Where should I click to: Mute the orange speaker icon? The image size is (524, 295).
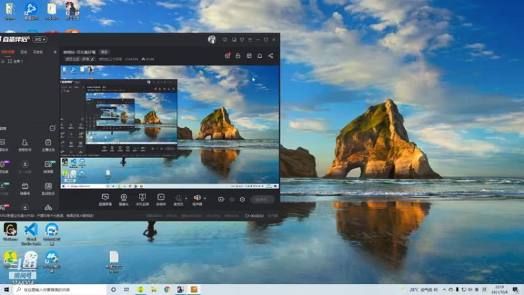coord(197,198)
